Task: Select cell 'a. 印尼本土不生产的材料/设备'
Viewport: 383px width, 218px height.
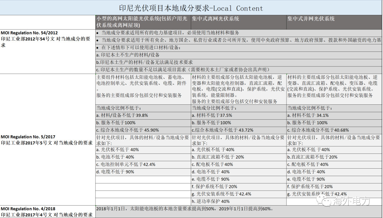Action: click(x=238, y=55)
